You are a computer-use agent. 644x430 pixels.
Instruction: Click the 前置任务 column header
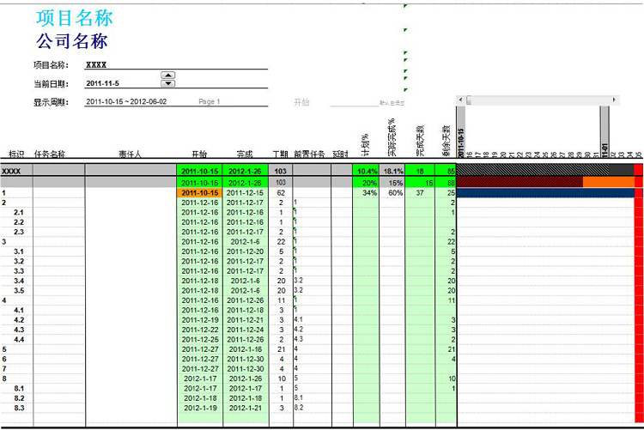(309, 154)
